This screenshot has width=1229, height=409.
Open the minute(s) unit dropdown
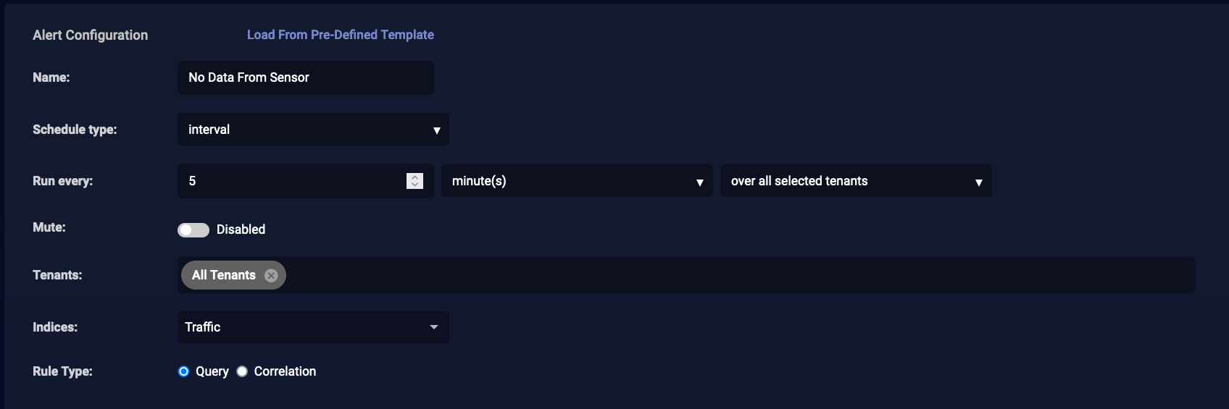tap(577, 181)
